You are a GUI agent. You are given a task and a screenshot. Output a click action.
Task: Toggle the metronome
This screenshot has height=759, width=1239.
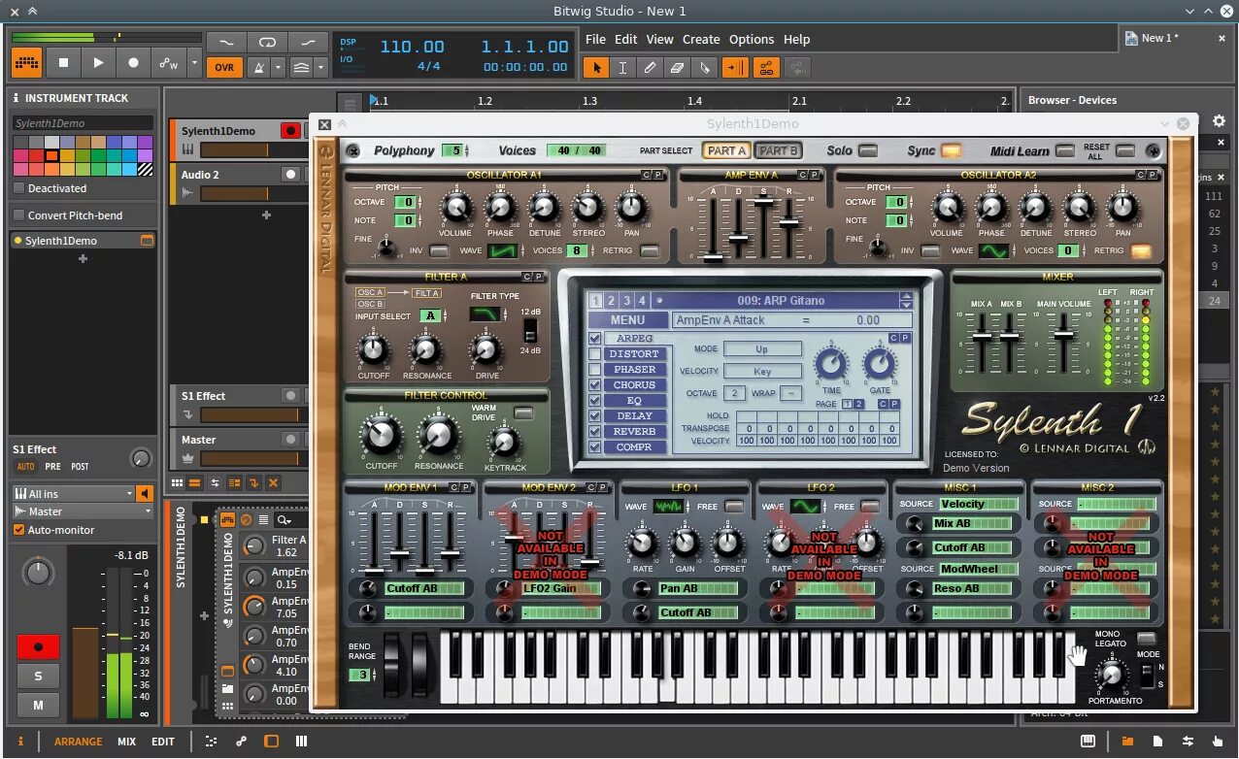(258, 68)
